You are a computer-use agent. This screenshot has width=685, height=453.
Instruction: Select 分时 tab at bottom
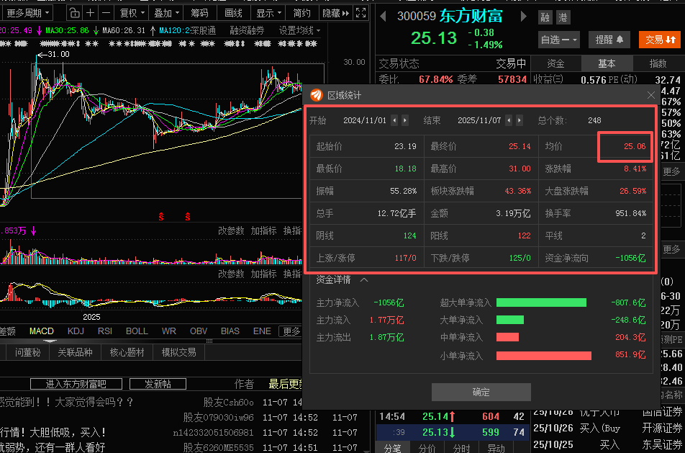coord(461,448)
